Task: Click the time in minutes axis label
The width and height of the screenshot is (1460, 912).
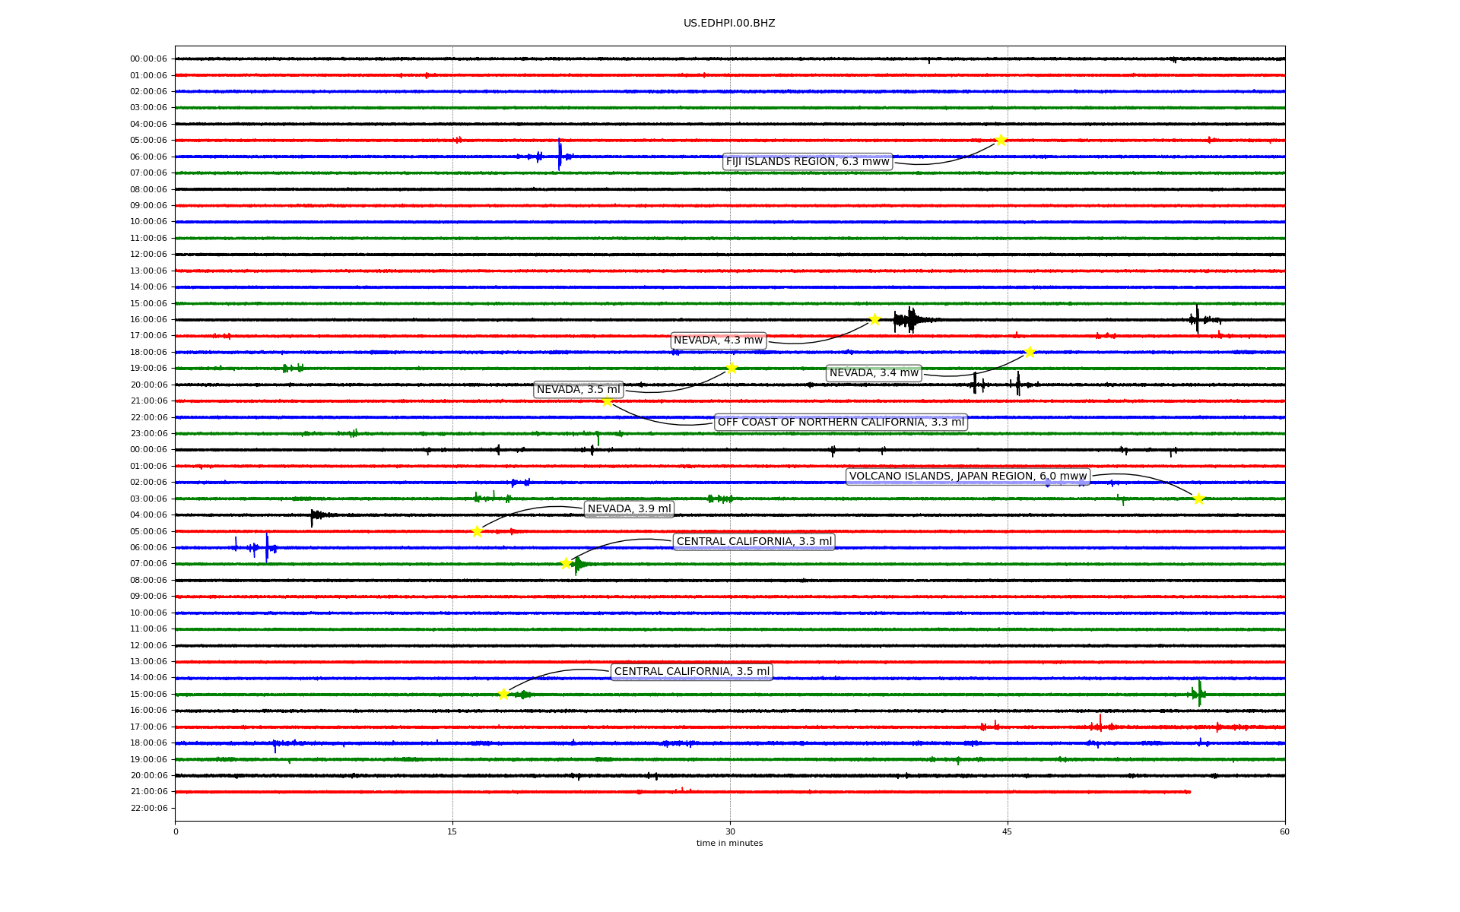Action: (729, 844)
